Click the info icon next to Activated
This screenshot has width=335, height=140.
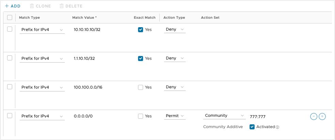[277, 127]
